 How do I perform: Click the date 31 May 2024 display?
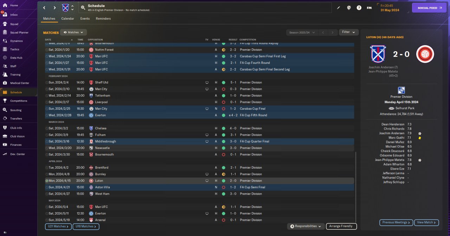coord(390,10)
